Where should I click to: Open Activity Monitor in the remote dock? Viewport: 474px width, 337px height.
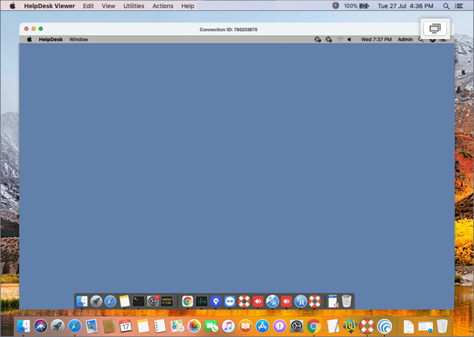pyautogui.click(x=201, y=301)
